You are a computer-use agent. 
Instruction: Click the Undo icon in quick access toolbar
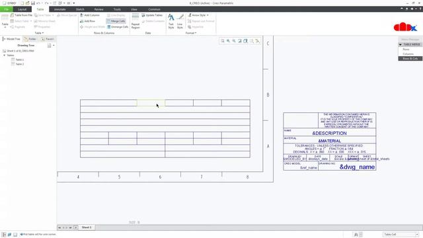pos(38,3)
